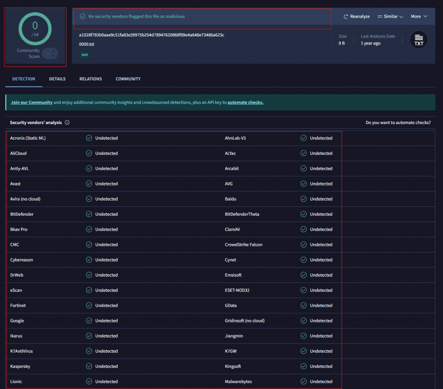Open the DETAILS tab
This screenshot has width=443, height=389.
(58, 79)
